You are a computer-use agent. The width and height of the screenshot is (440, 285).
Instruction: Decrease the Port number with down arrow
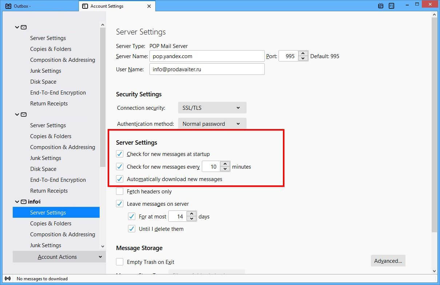click(303, 59)
